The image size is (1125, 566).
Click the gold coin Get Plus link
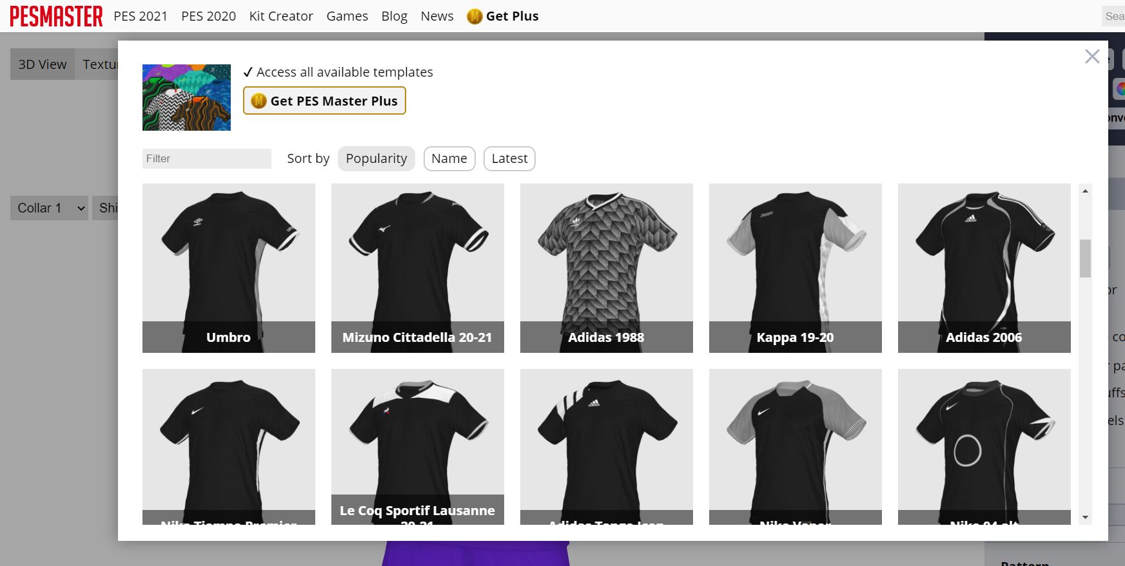(x=503, y=16)
